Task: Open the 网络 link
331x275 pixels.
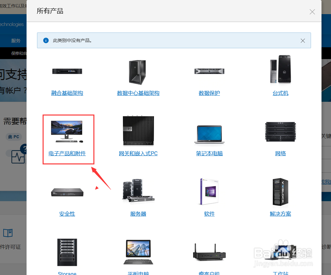Action: click(x=280, y=154)
